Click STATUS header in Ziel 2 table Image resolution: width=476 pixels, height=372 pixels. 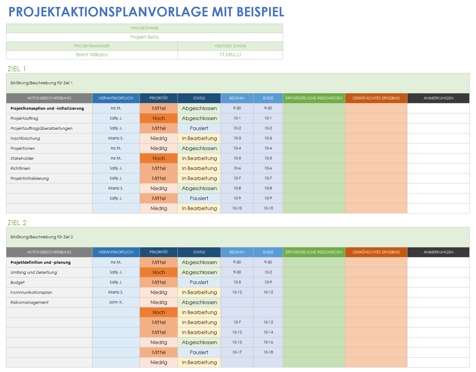click(x=199, y=252)
